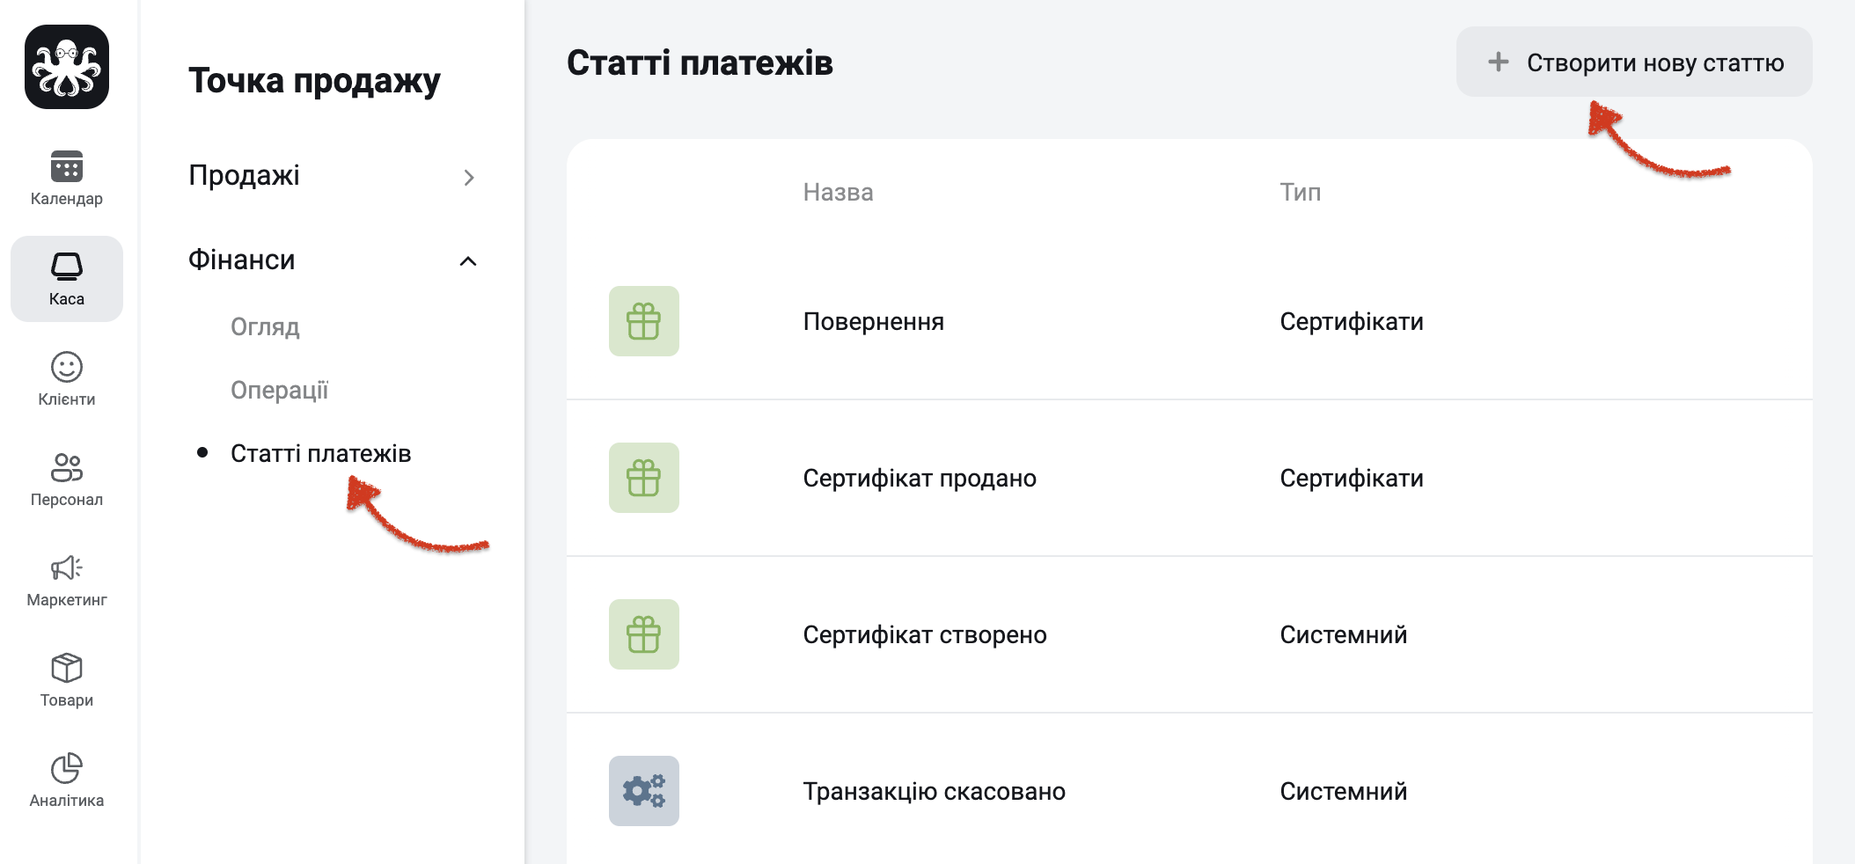This screenshot has height=864, width=1855.
Task: Open the Календар sidebar icon
Action: (x=67, y=167)
